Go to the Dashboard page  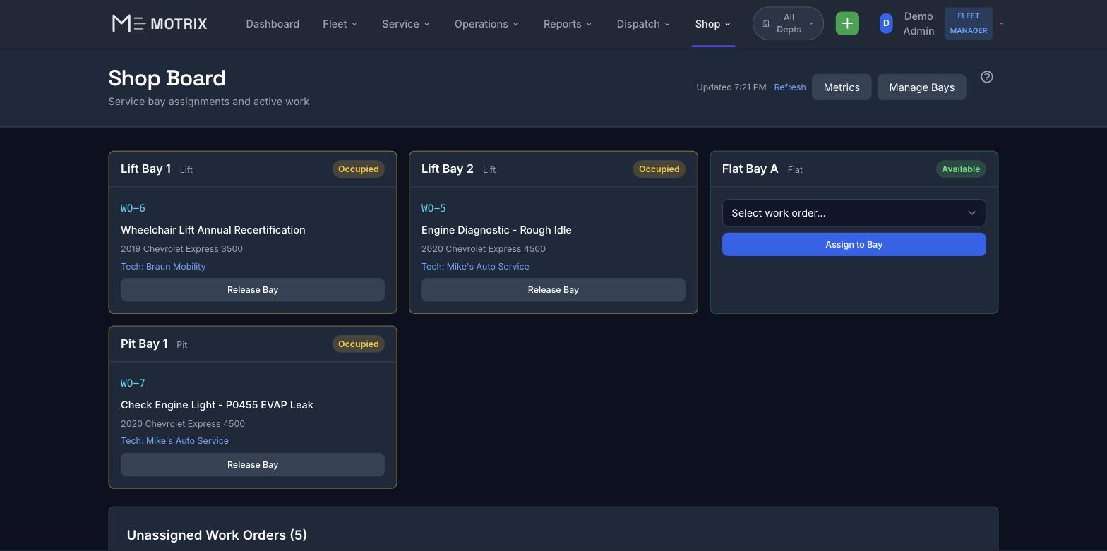[273, 23]
